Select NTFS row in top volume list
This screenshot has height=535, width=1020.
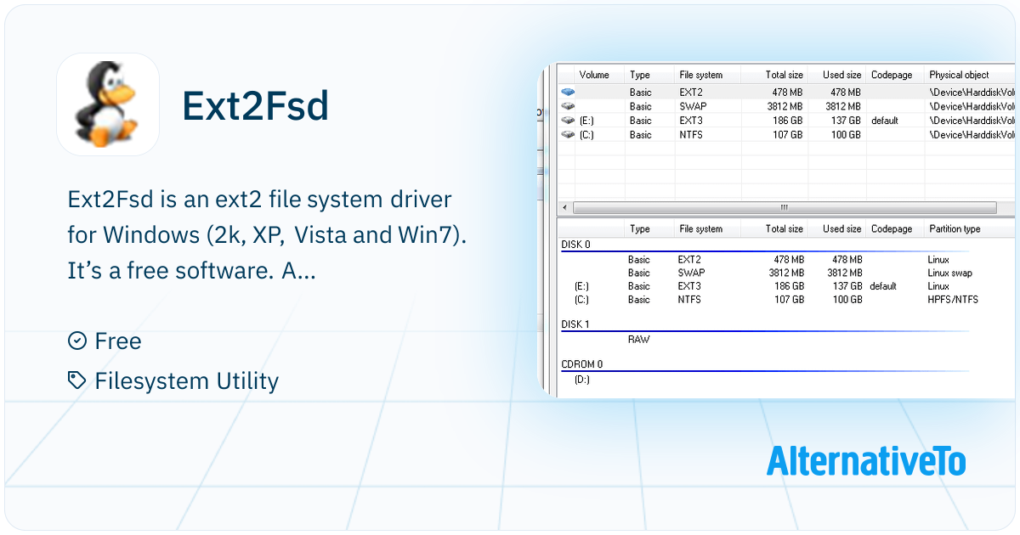(786, 135)
